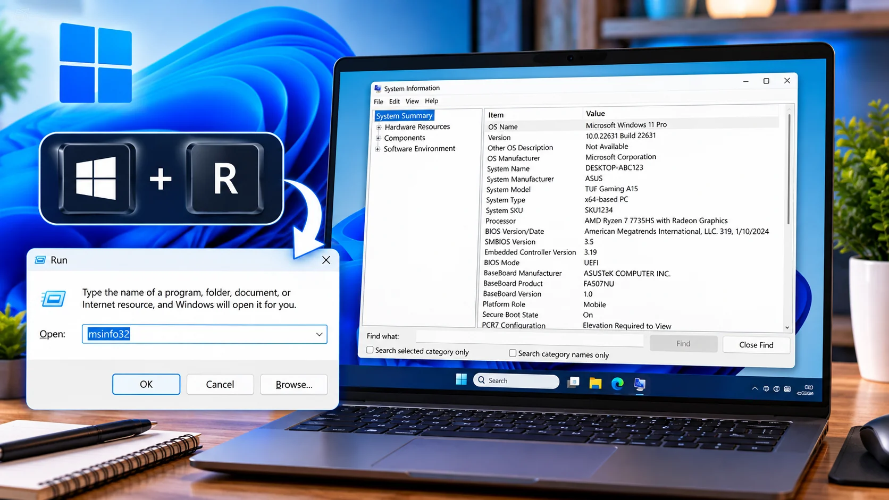This screenshot has width=889, height=500.
Task: Enable Search category names only
Action: tap(513, 353)
